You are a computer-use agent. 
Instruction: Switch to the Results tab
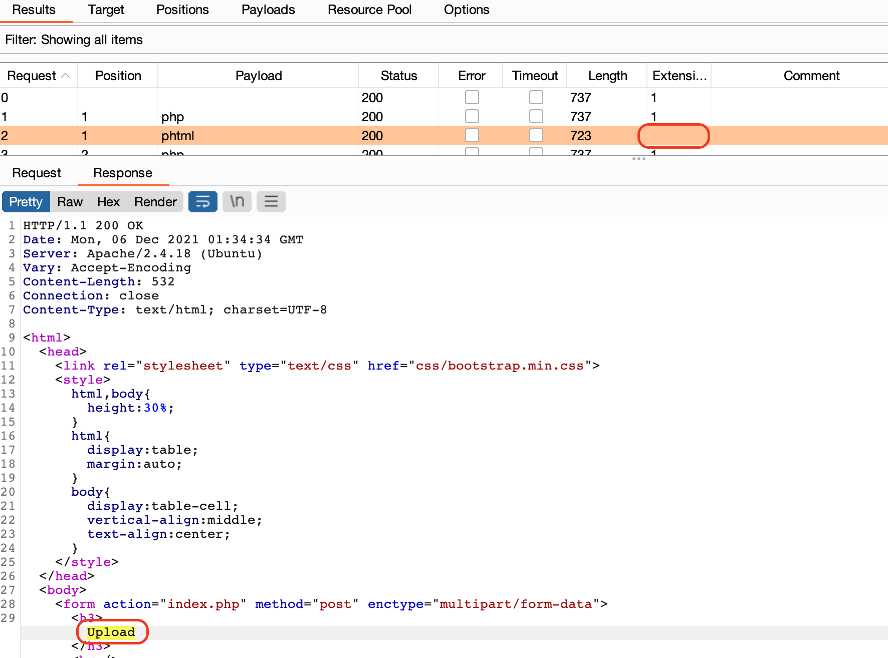(x=34, y=10)
